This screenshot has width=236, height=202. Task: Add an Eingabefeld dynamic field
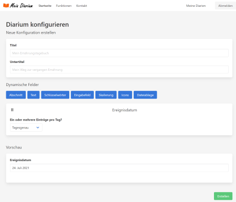pyautogui.click(x=82, y=95)
